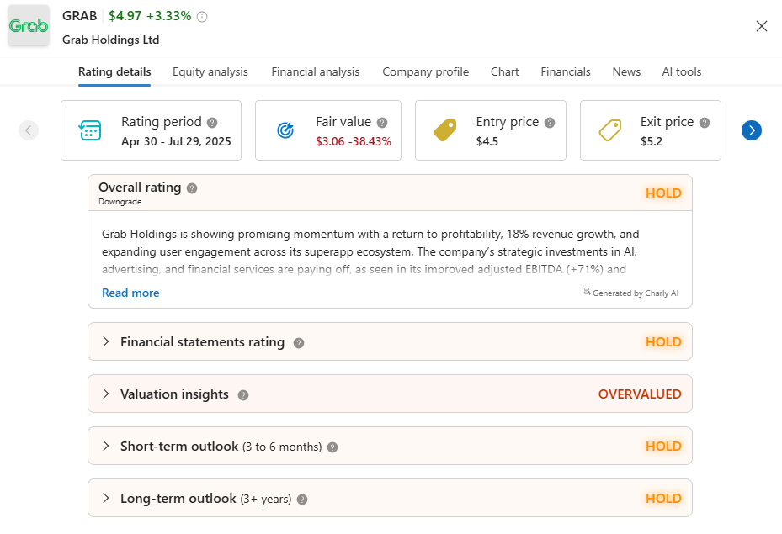
Task: Close the GRAB rating panel
Action: 761,26
